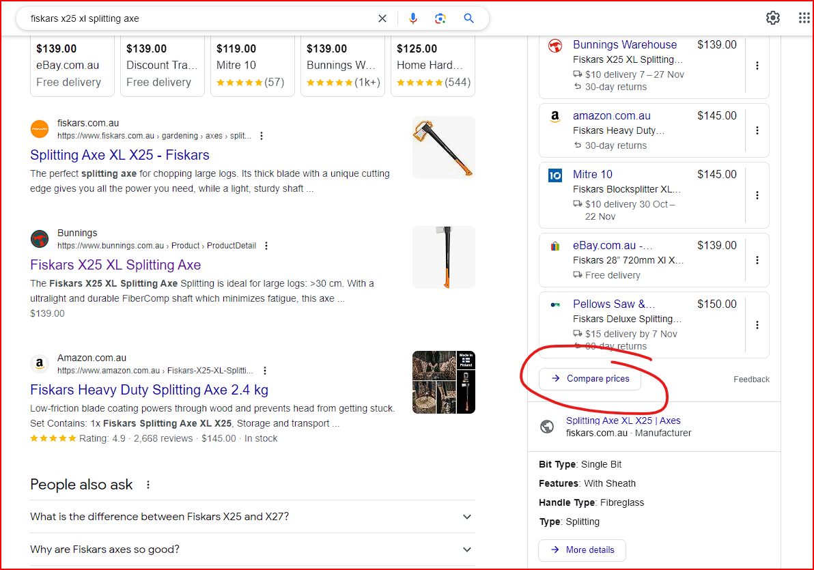Open 'Splitting Axe XL X25 | Axes' manufacturer link
This screenshot has height=570, width=814.
(623, 421)
